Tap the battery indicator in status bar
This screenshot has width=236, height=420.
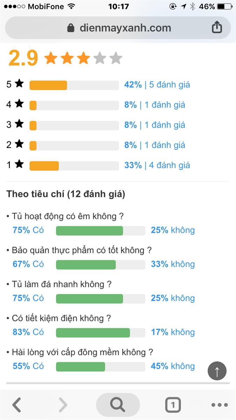(x=224, y=7)
